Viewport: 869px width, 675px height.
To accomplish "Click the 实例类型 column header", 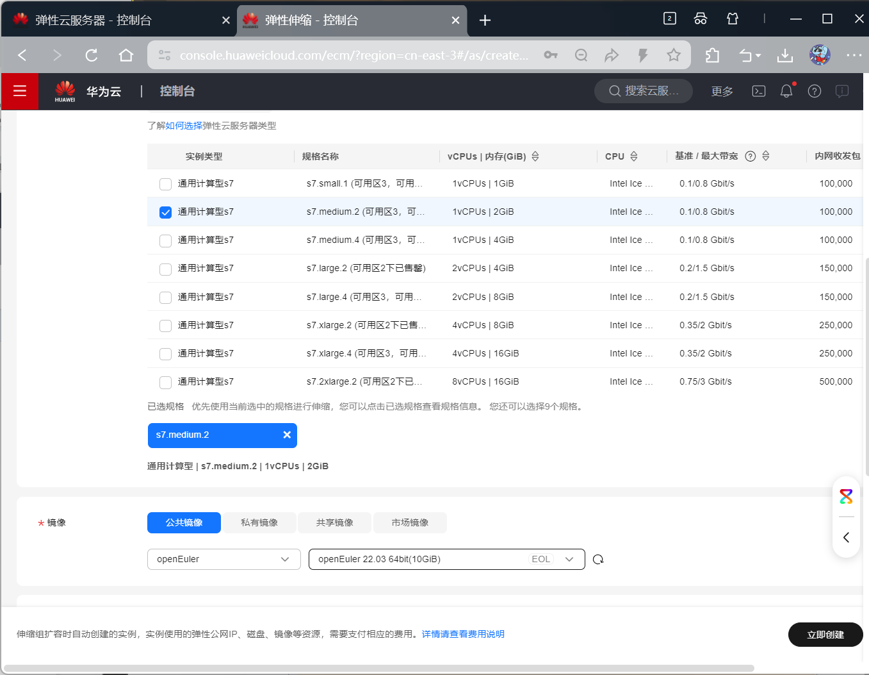I will [204, 156].
